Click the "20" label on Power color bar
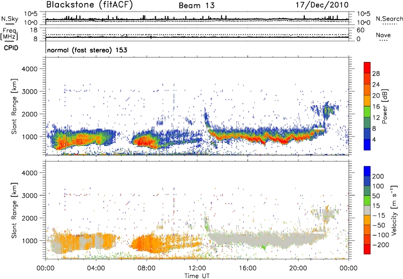The image size is (403, 279). (376, 96)
